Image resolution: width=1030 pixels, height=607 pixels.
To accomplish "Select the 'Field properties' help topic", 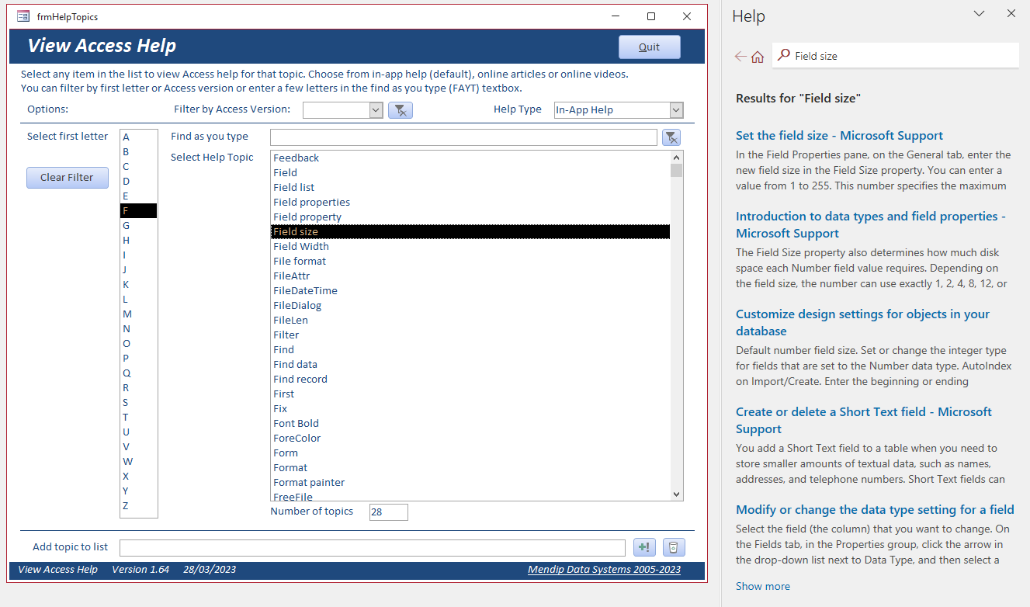I will coord(470,203).
